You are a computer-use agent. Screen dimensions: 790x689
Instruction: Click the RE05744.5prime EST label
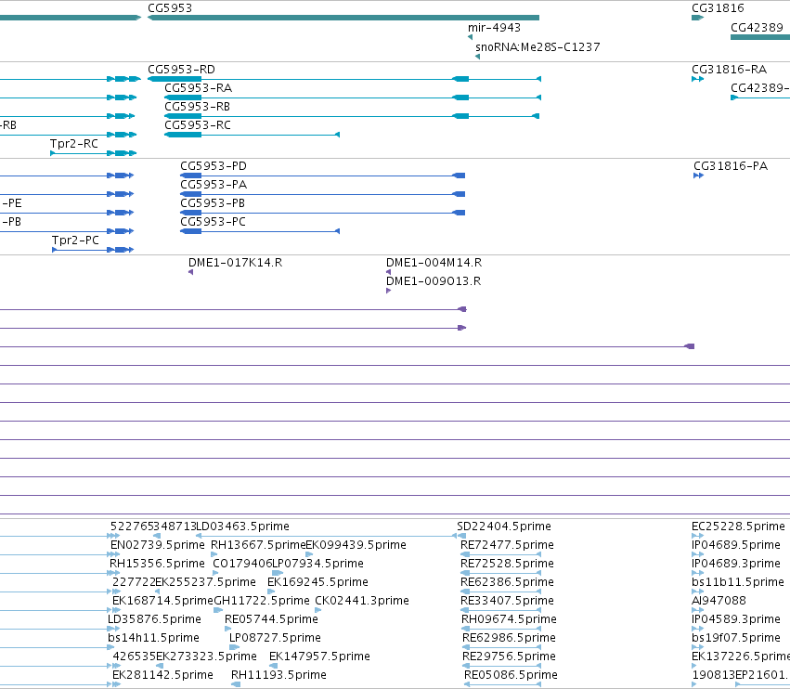271,619
